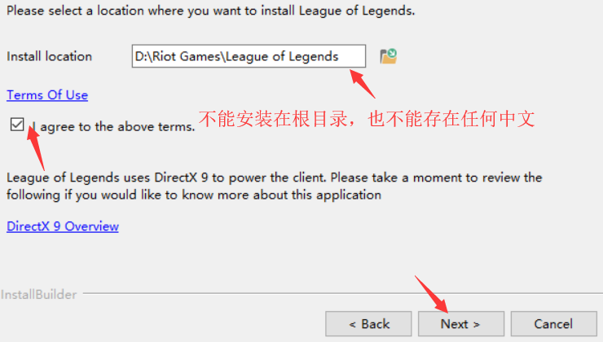Go to previous step with Back button

pos(368,324)
